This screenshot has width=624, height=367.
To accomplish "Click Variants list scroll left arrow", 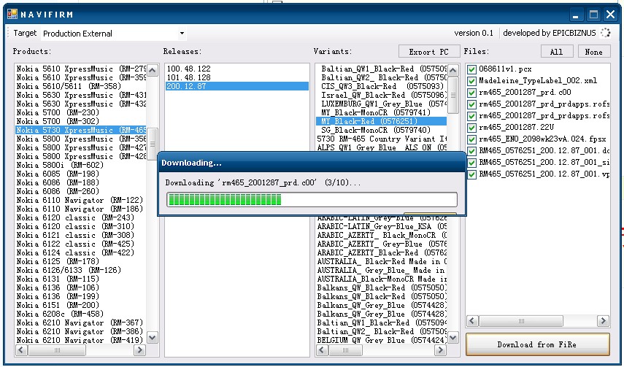I will click(x=323, y=350).
